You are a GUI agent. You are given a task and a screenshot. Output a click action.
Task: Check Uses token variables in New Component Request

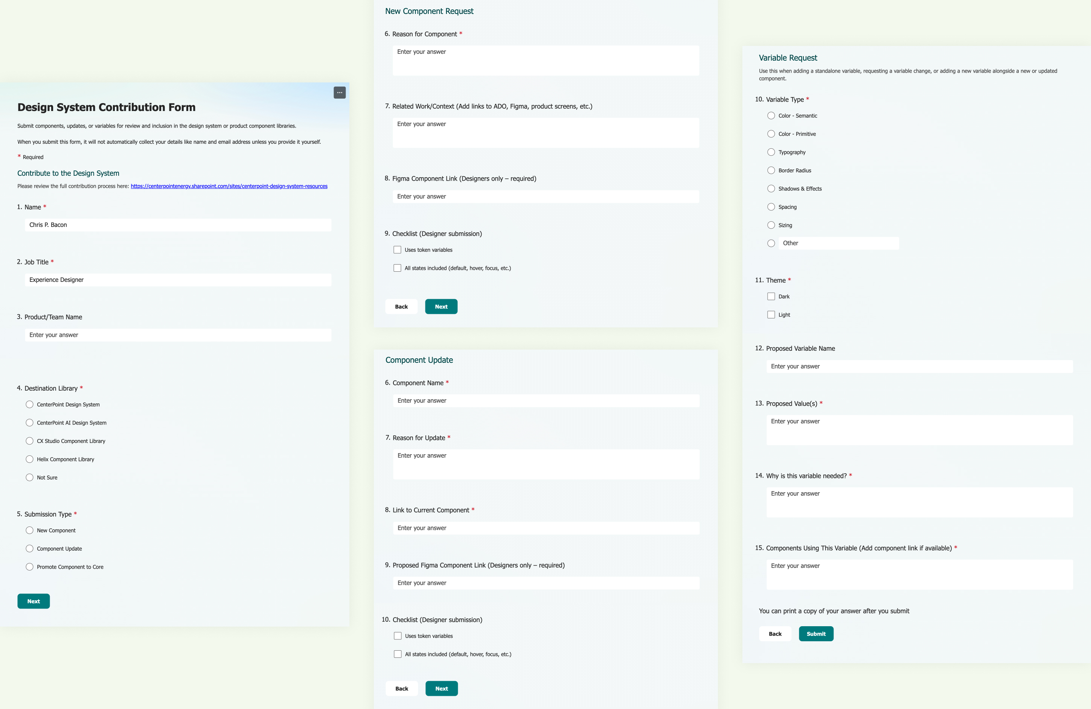pos(398,250)
